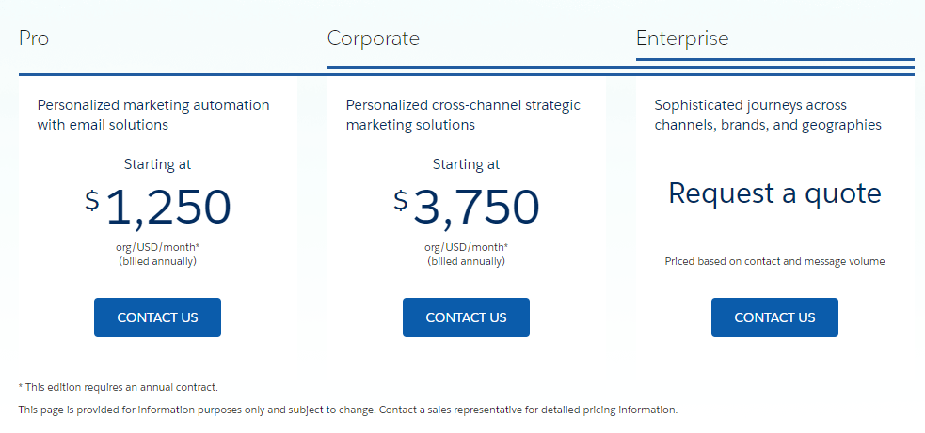Click Starting at label above $1,250
Image resolution: width=925 pixels, height=433 pixels.
click(158, 164)
